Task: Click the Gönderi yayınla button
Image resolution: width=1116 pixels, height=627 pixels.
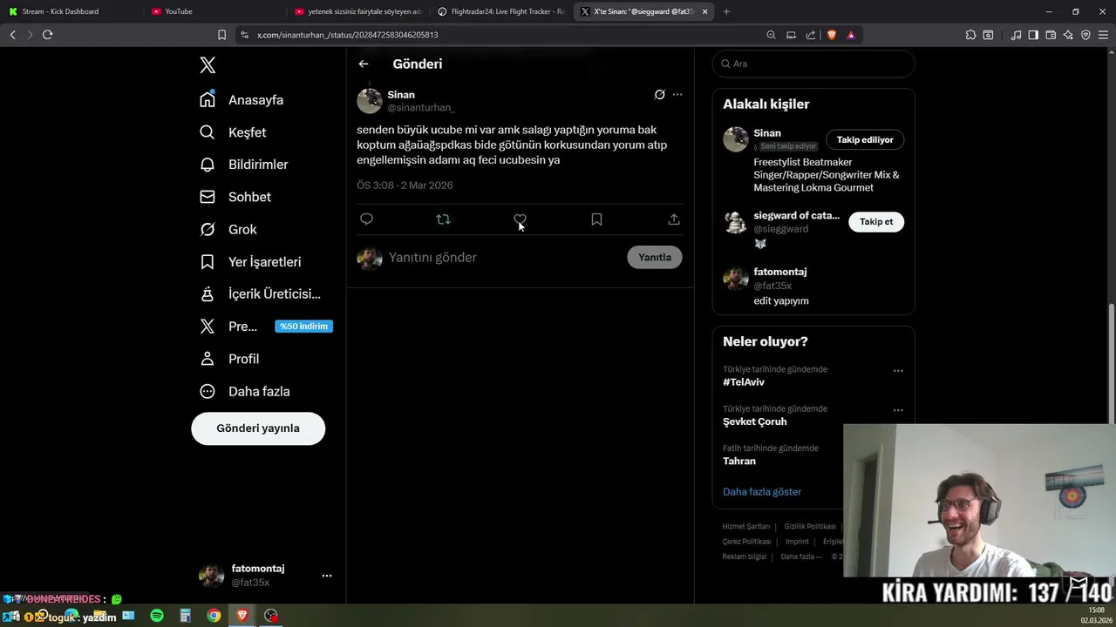Action: 258,428
